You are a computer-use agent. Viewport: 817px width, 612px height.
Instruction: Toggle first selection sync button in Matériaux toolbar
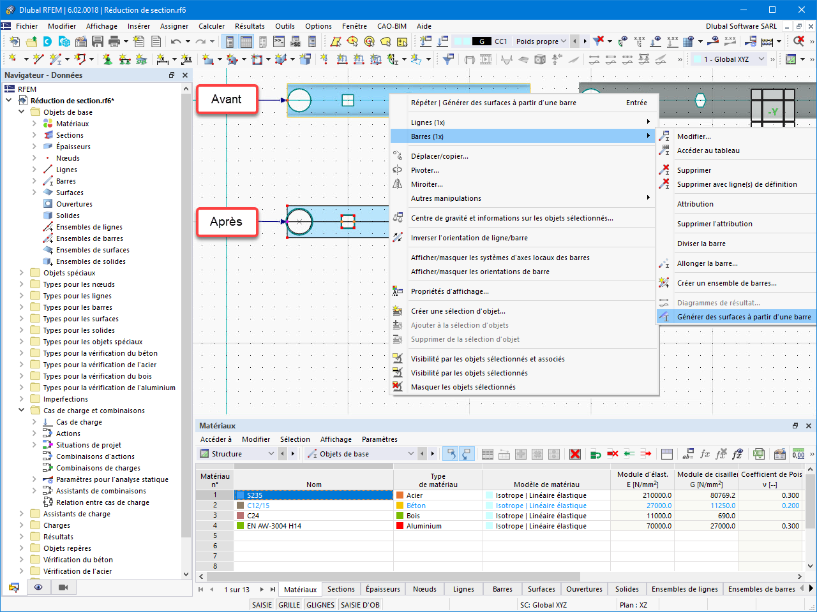pos(451,454)
